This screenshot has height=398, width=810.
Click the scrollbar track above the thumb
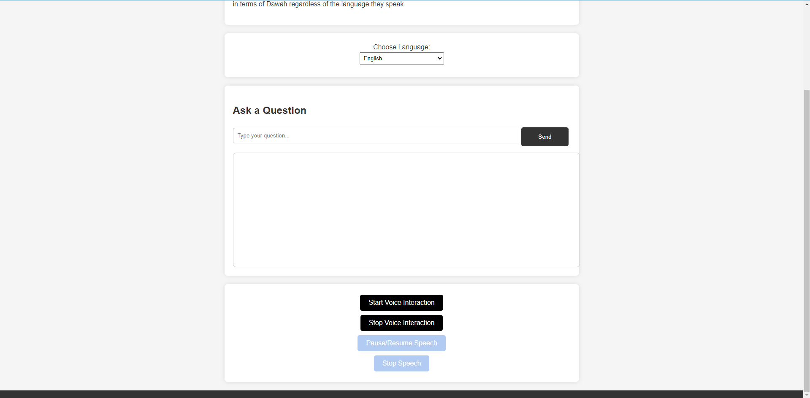(807, 48)
